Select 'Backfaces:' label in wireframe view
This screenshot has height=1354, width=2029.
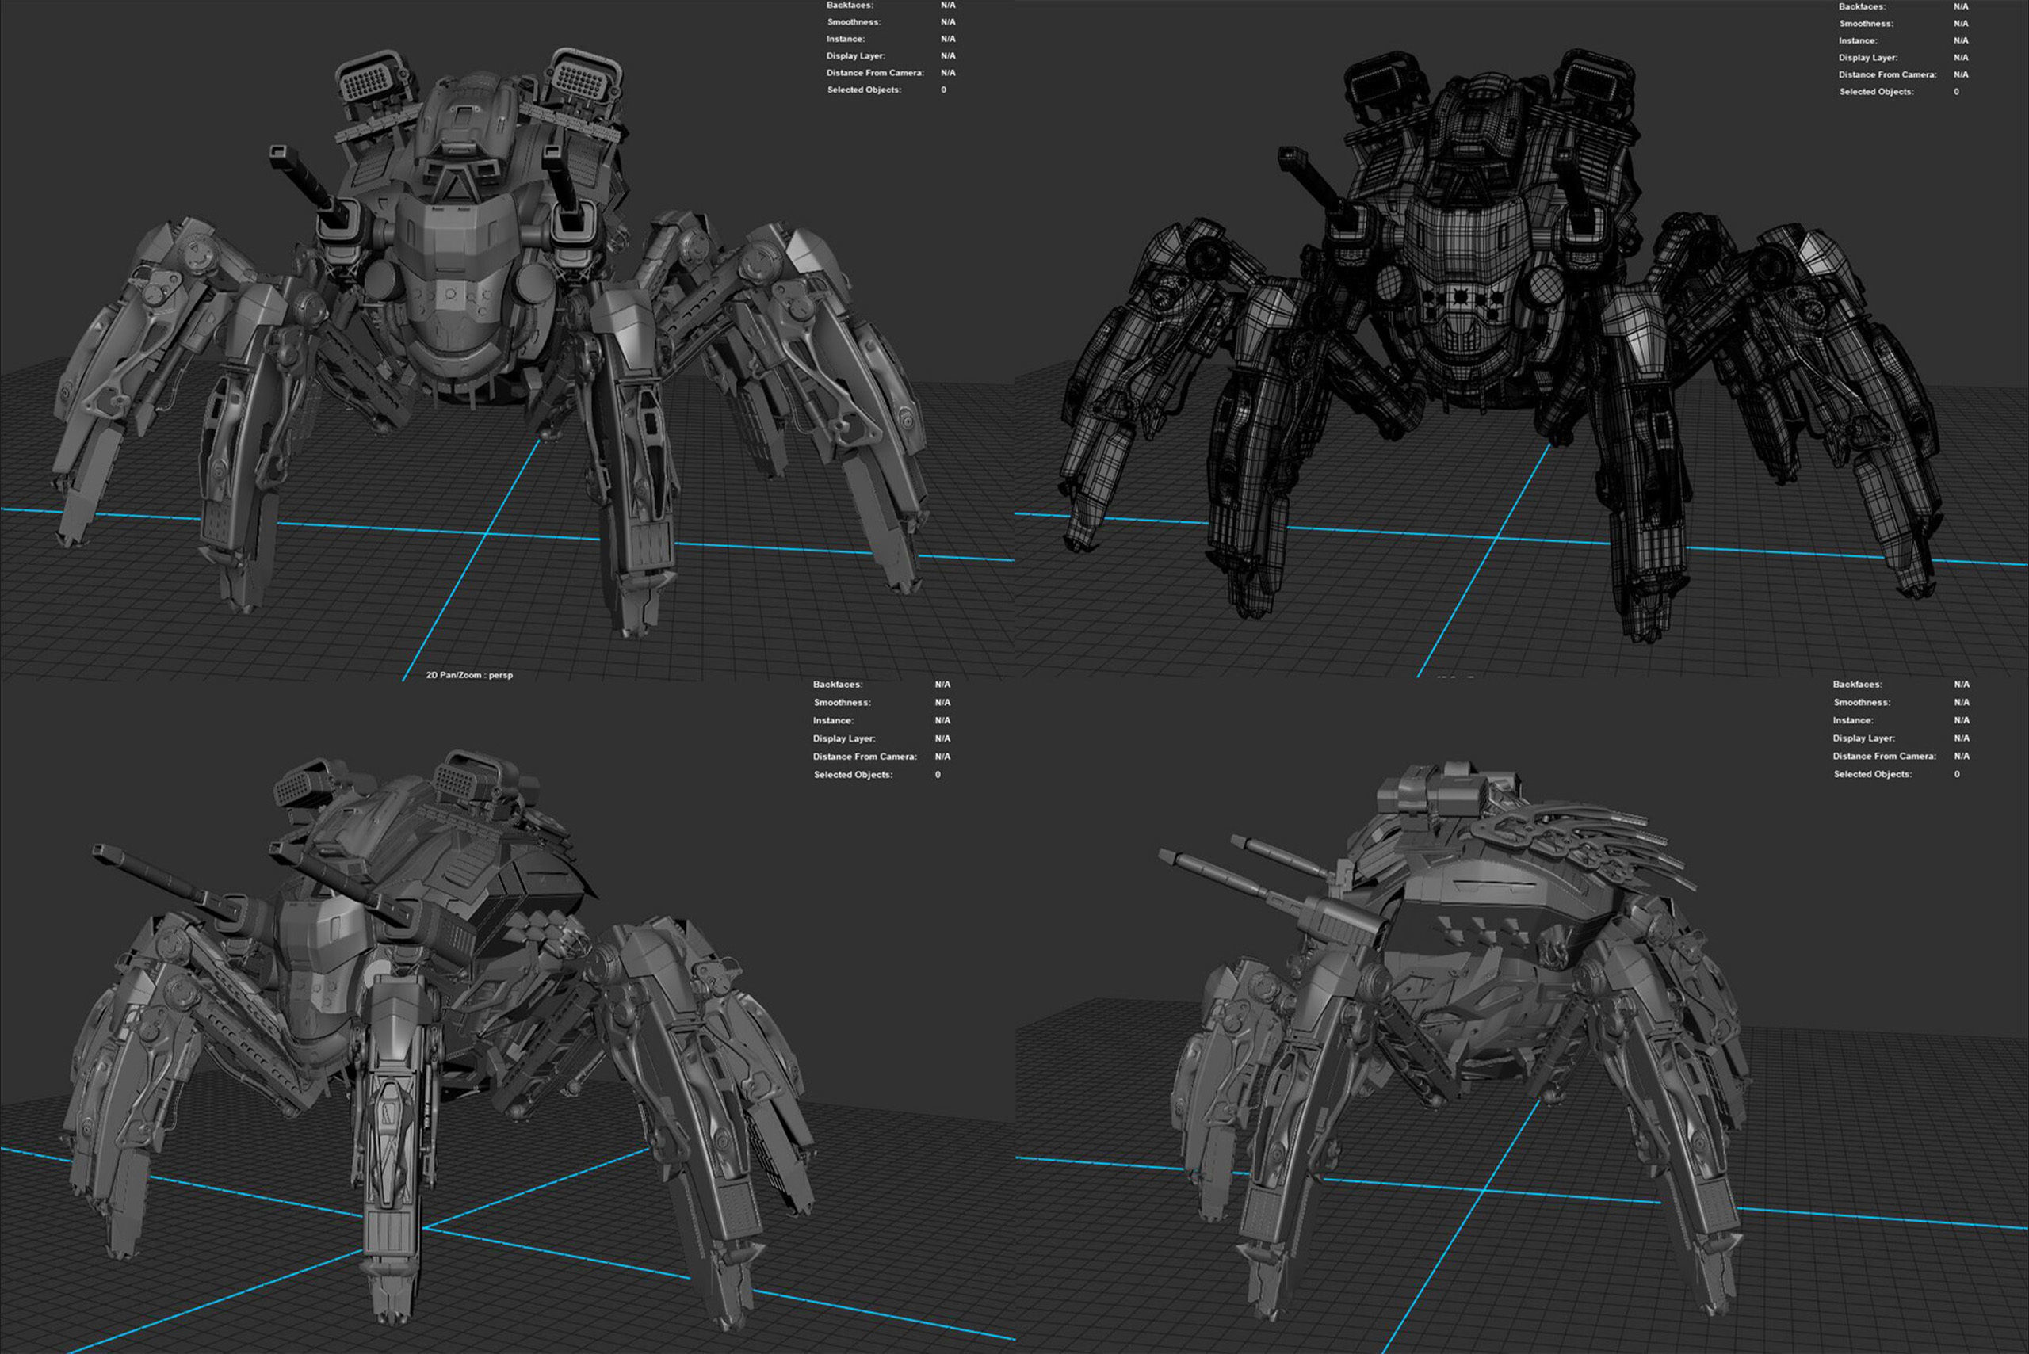1863,6
